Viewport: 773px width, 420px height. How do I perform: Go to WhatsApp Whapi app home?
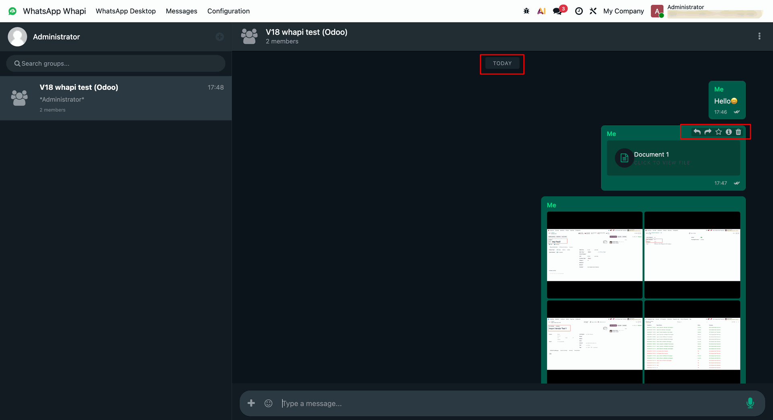[x=54, y=11]
